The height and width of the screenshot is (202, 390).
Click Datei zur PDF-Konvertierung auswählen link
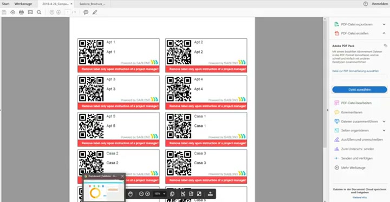355,71
